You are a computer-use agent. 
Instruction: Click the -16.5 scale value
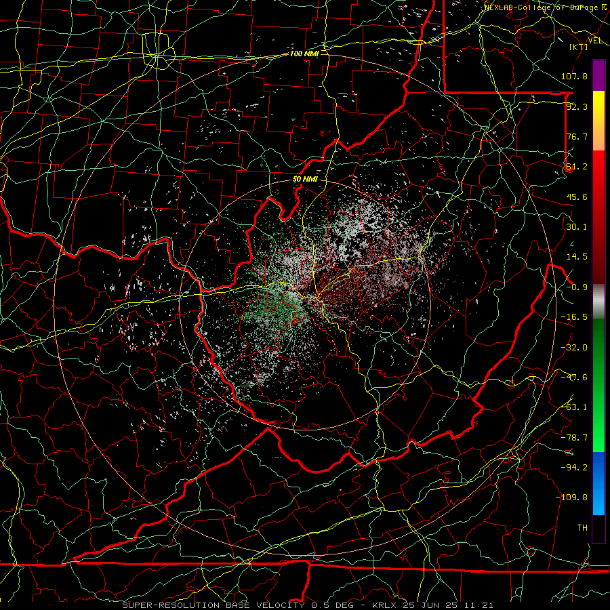click(x=574, y=317)
